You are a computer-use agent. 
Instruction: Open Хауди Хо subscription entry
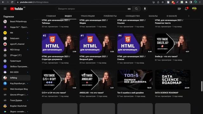(16, 27)
